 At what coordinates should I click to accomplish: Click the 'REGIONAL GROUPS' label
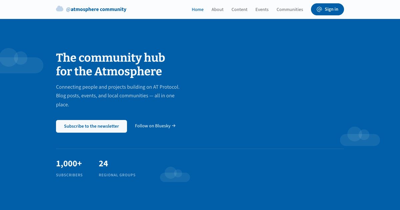point(117,175)
